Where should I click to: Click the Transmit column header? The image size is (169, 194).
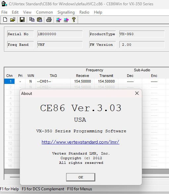106,76
